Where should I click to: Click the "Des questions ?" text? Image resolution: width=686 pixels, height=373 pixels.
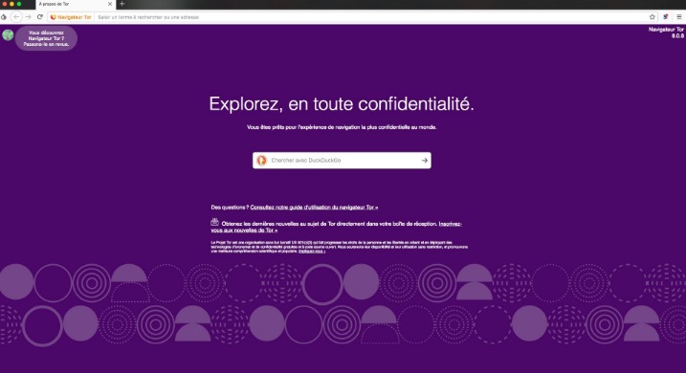(230, 208)
